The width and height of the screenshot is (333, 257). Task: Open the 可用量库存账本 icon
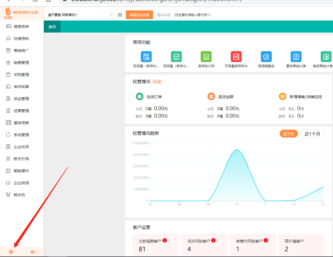tap(236, 57)
